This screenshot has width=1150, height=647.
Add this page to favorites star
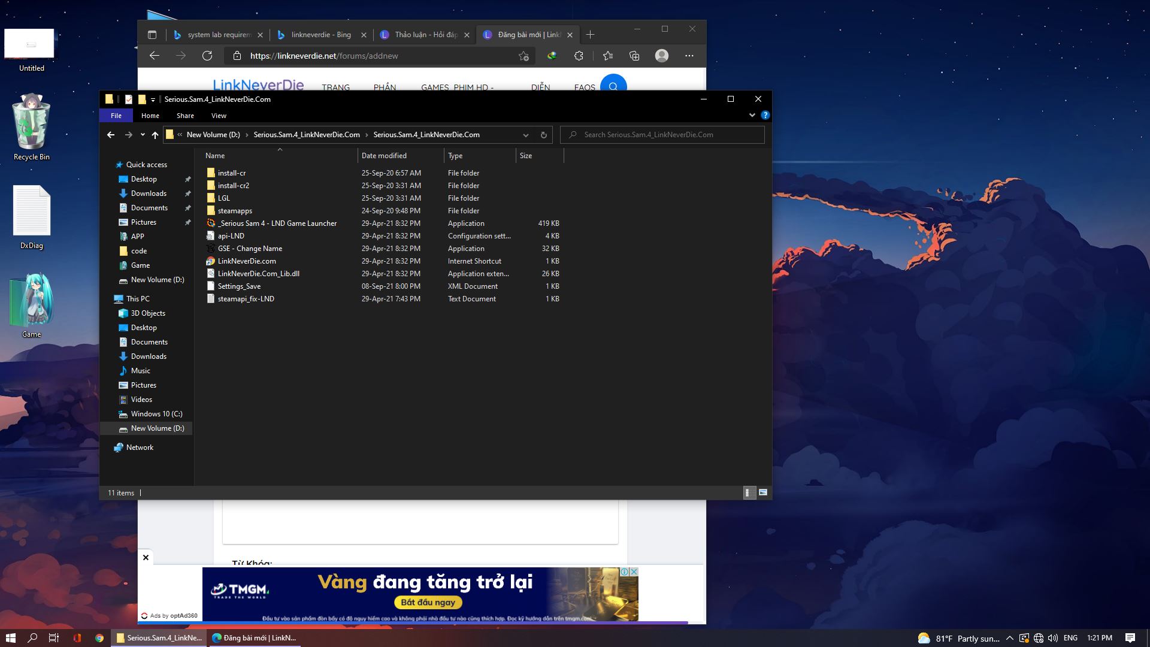coord(523,56)
